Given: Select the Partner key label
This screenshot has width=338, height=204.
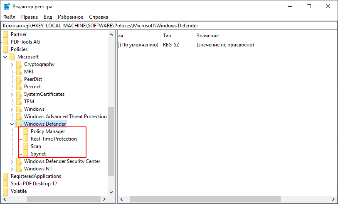Looking at the screenshot, I should [19, 34].
